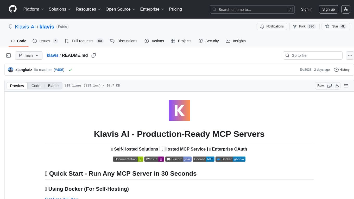Open the main branch dropdown
Image resolution: width=354 pixels, height=199 pixels.
(29, 55)
